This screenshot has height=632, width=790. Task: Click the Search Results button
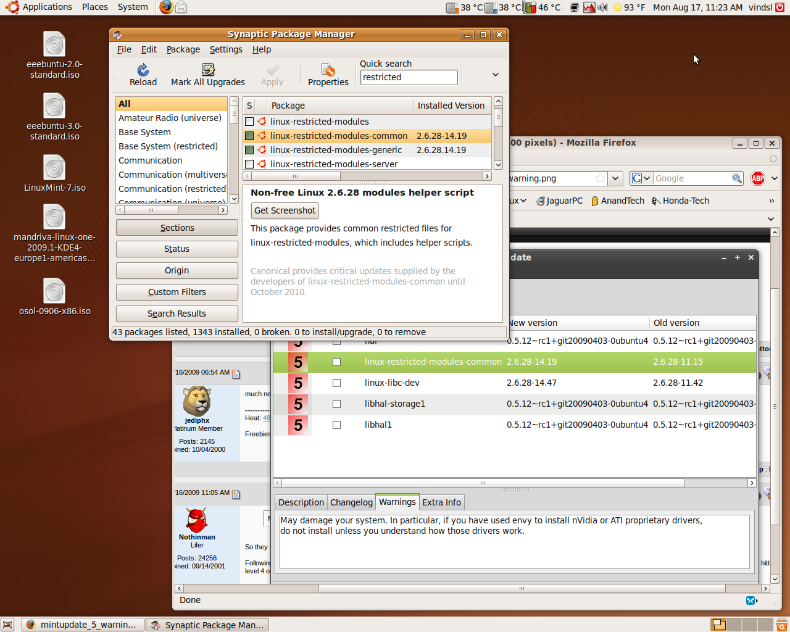click(x=177, y=314)
